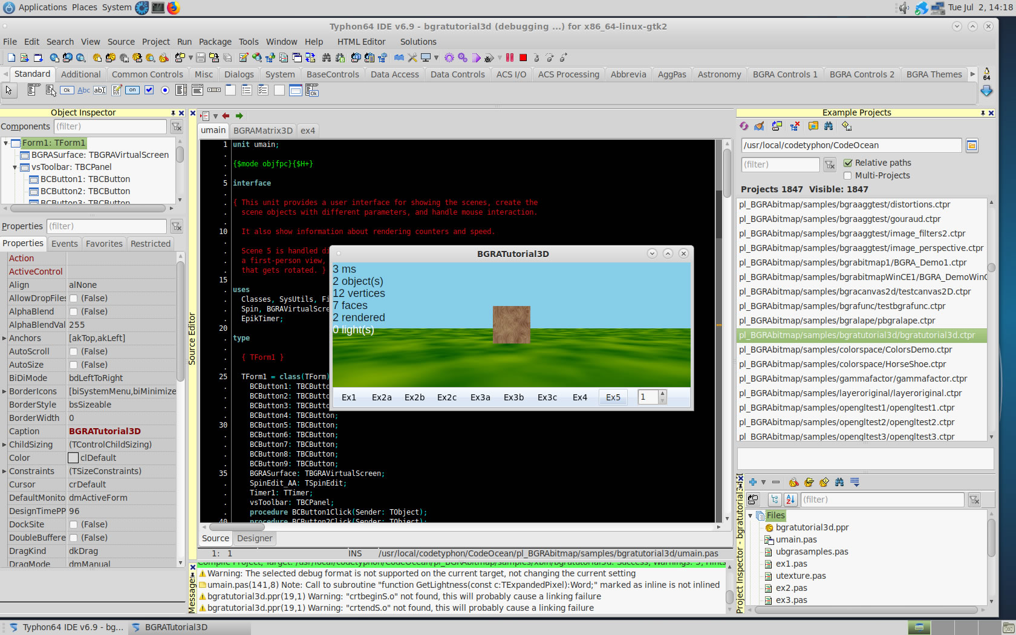Select the TLabel 'Abc' palette component
The height and width of the screenshot is (635, 1016).
coord(83,91)
